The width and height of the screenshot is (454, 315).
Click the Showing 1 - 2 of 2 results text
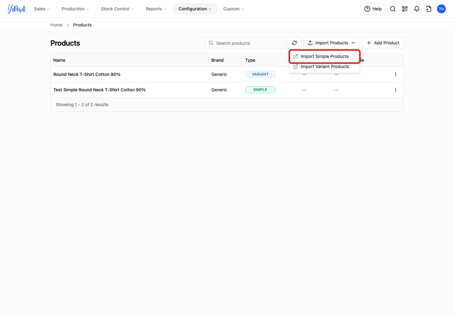click(x=82, y=105)
